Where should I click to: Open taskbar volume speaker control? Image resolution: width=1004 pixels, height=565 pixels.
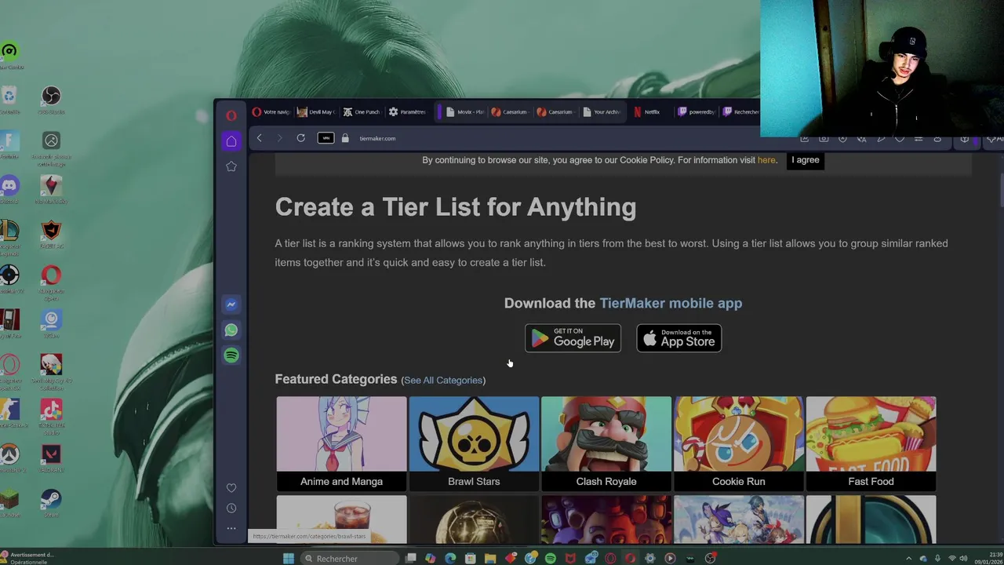coord(963,559)
